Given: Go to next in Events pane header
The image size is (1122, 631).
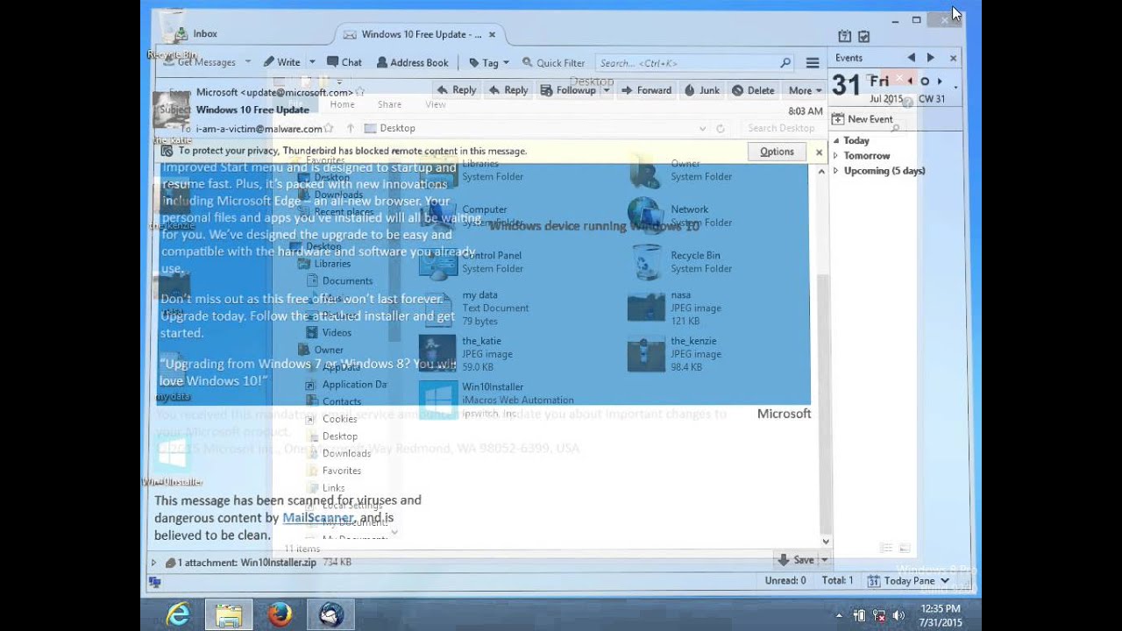Looking at the screenshot, I should [930, 58].
